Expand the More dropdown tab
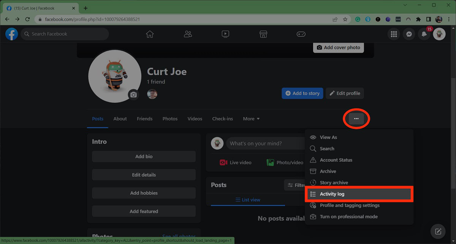Viewport: 456px width, 244px height. tap(251, 119)
